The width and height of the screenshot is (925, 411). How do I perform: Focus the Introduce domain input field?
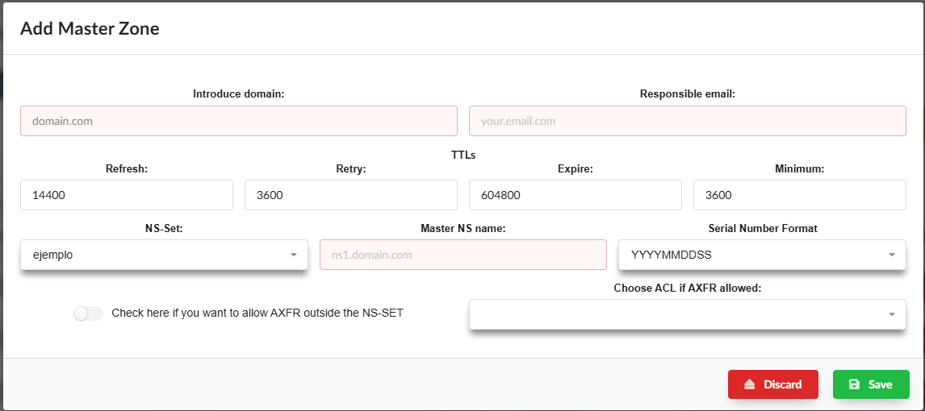pyautogui.click(x=239, y=121)
